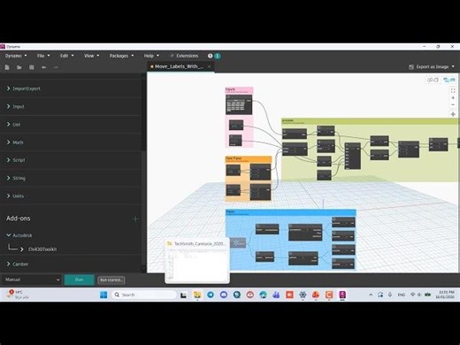Select the orange group header on canvas
460x345 pixels.
(249, 159)
